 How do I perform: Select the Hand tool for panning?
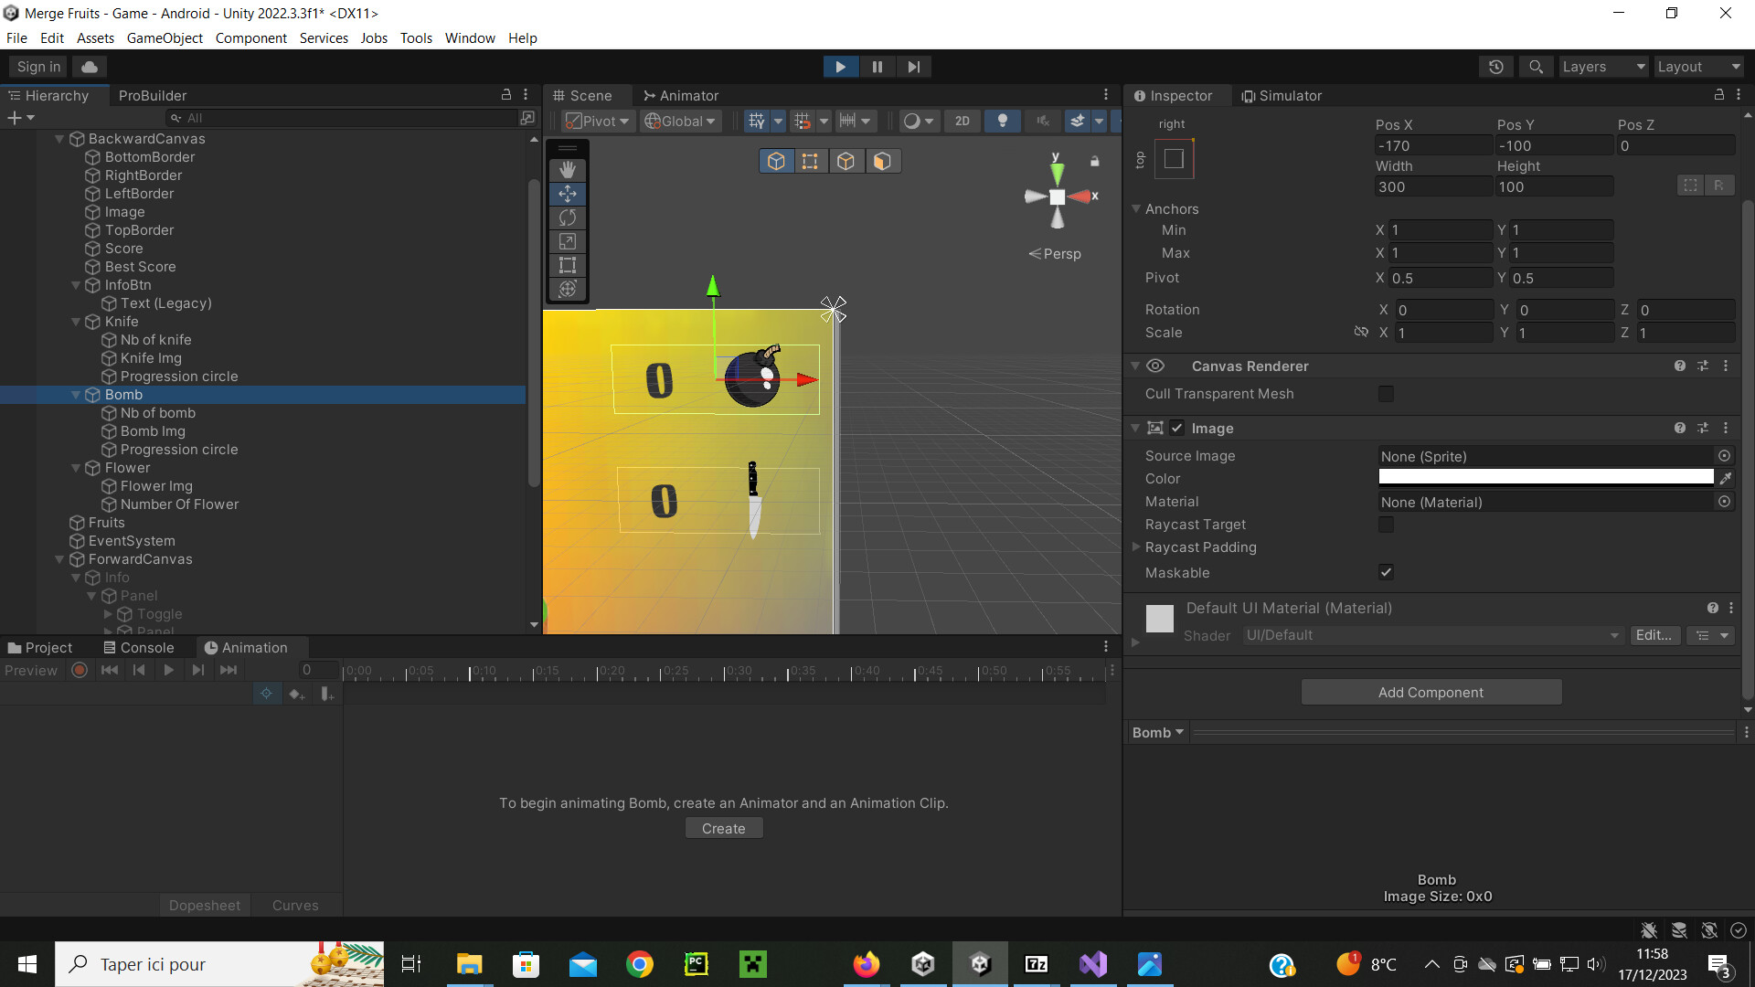567,169
